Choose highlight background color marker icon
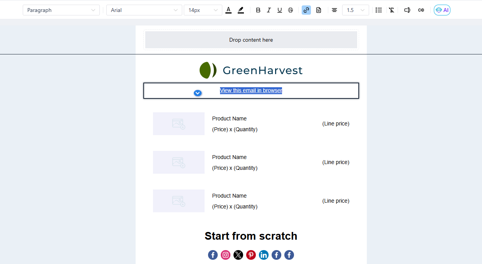 (x=241, y=10)
